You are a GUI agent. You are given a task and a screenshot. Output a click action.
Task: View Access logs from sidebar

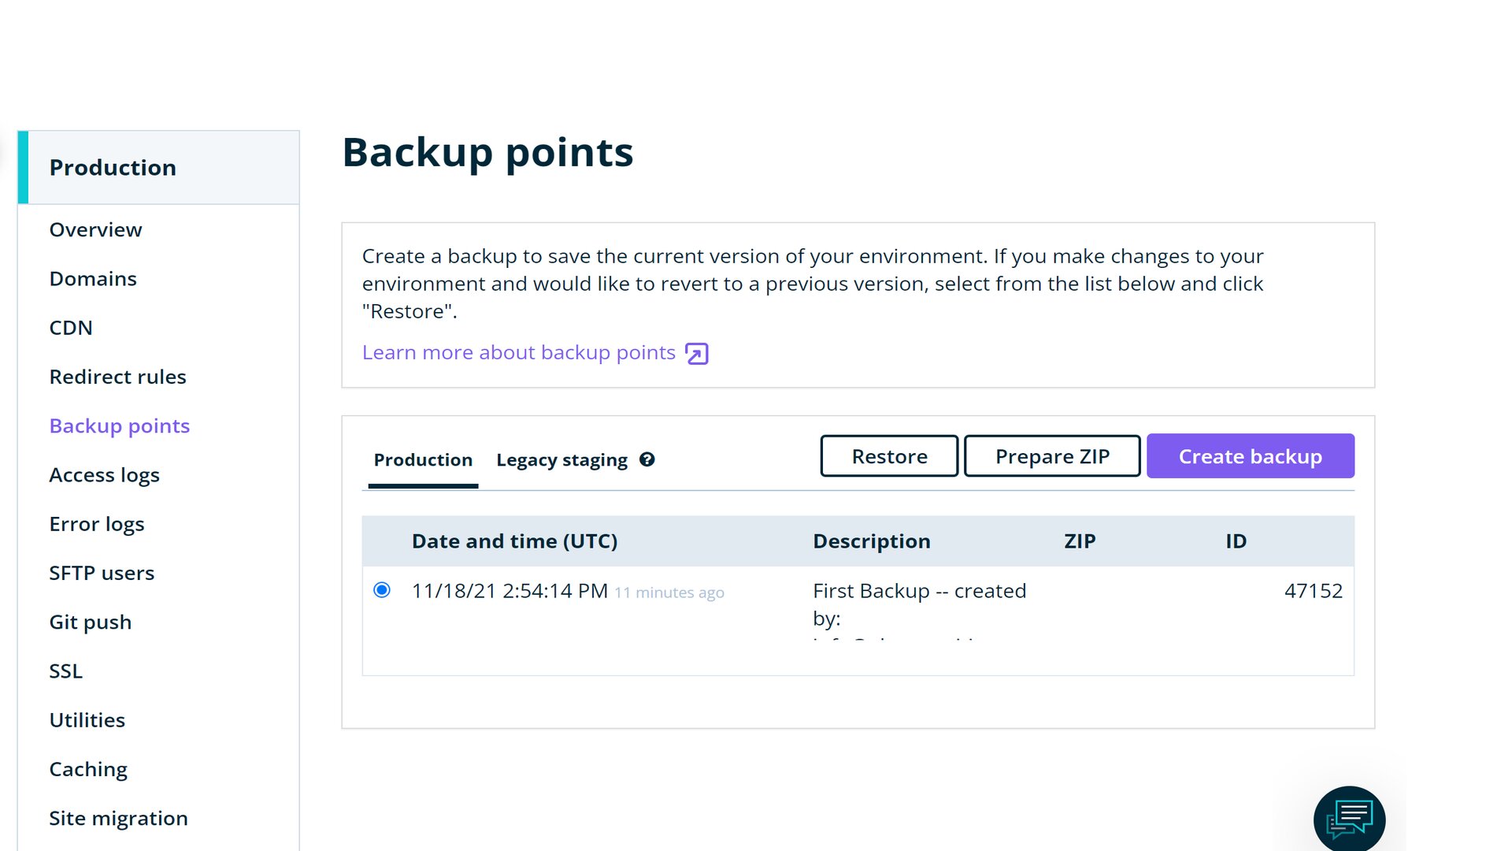point(105,475)
